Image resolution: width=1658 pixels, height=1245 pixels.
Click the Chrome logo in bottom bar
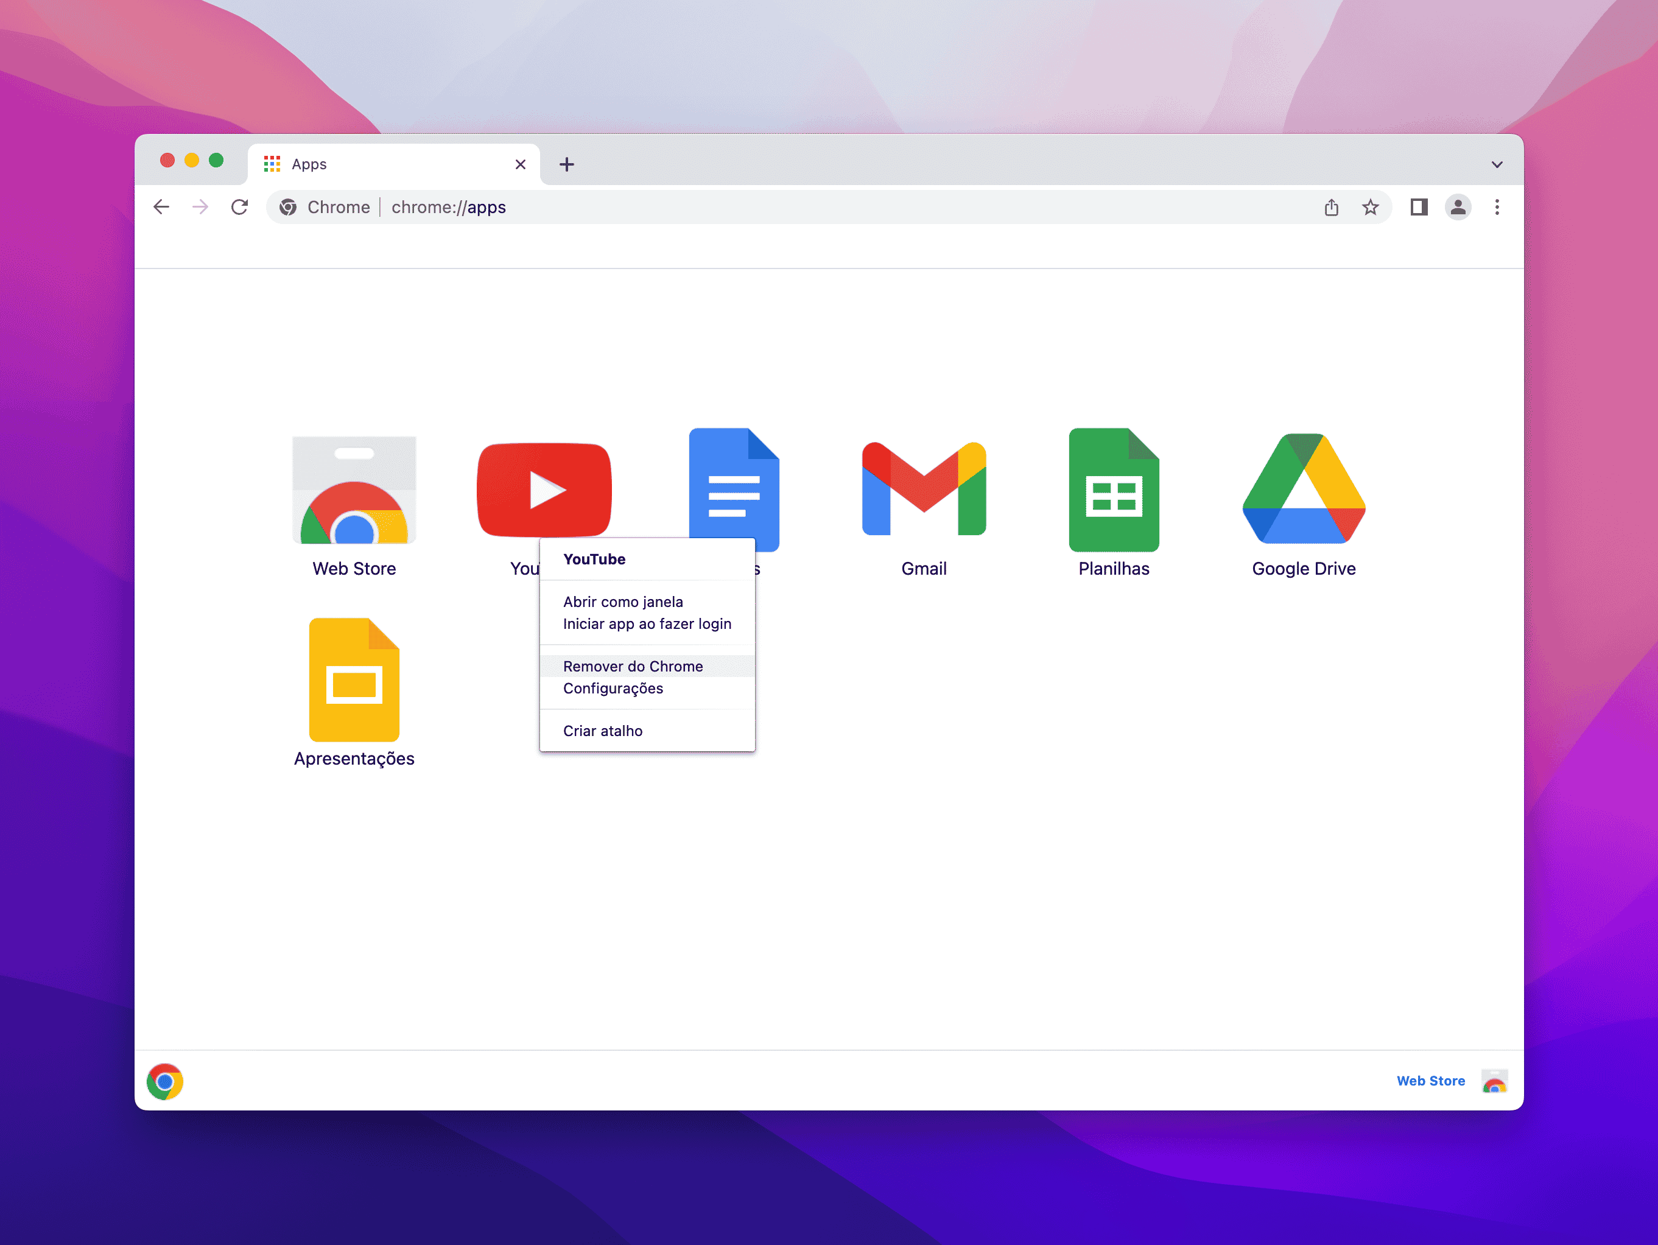click(x=165, y=1082)
